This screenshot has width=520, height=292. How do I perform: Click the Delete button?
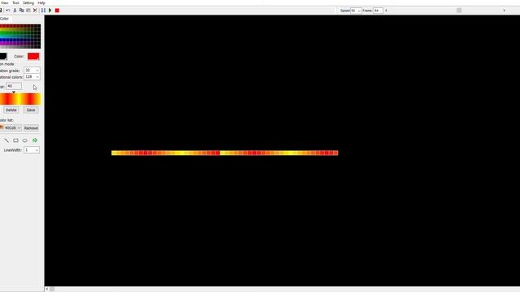pyautogui.click(x=11, y=110)
